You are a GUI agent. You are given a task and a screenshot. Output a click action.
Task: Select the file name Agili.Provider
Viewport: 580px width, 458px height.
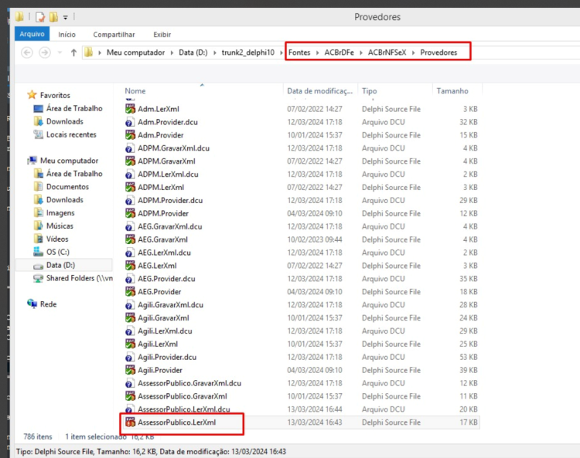click(160, 370)
